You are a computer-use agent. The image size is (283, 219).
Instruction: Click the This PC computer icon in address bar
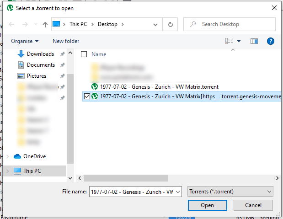[56, 24]
